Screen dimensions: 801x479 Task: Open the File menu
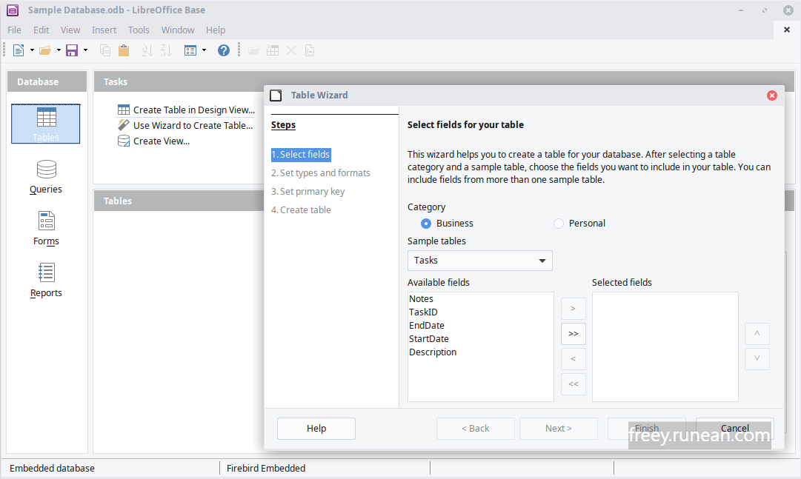14,30
